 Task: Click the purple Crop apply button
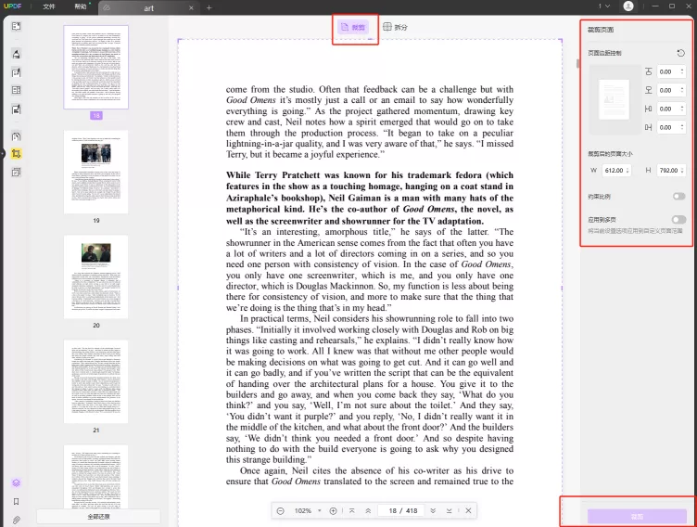click(637, 517)
